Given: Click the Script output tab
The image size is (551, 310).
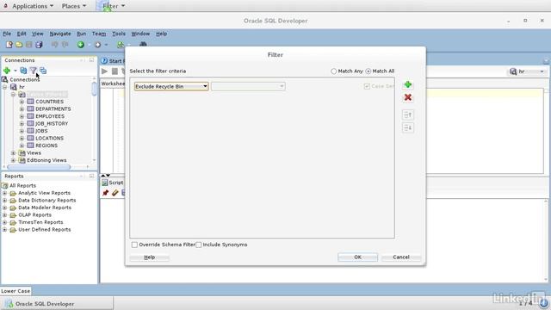Looking at the screenshot, I should [113, 183].
